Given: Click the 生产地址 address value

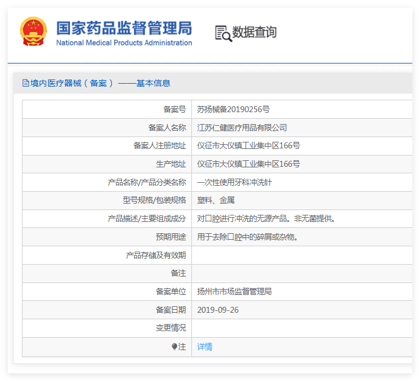Looking at the screenshot, I should (248, 164).
